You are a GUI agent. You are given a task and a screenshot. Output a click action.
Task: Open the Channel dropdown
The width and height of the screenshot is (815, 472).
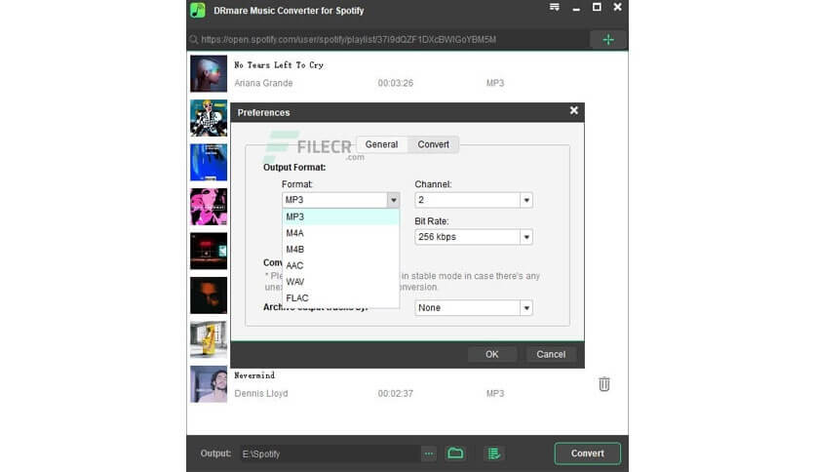(x=474, y=200)
